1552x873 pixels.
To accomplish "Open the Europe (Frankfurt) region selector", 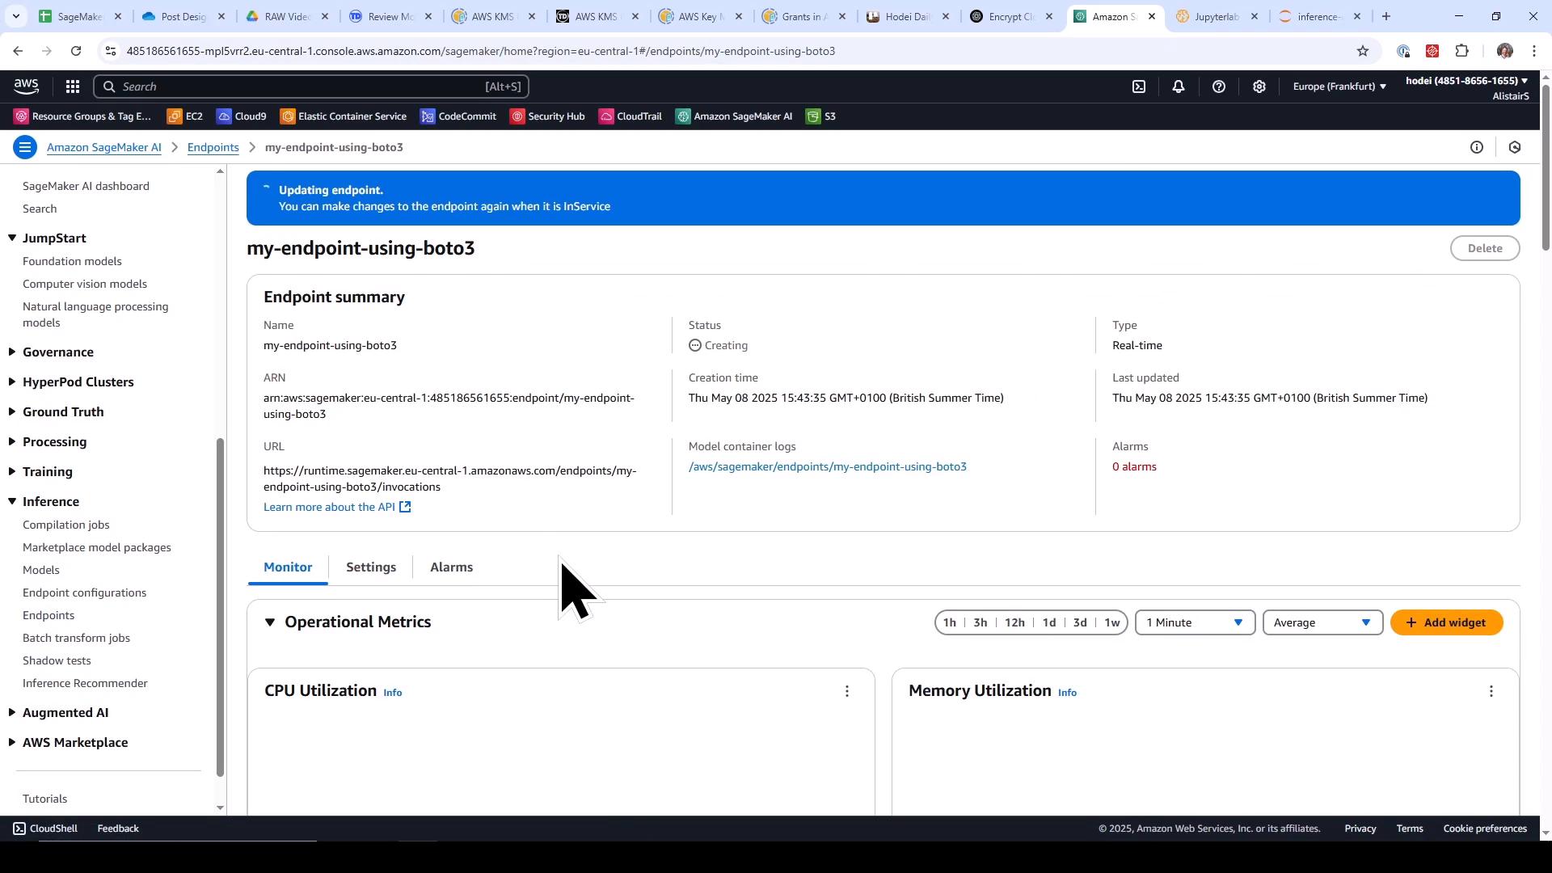I will pos(1339,86).
